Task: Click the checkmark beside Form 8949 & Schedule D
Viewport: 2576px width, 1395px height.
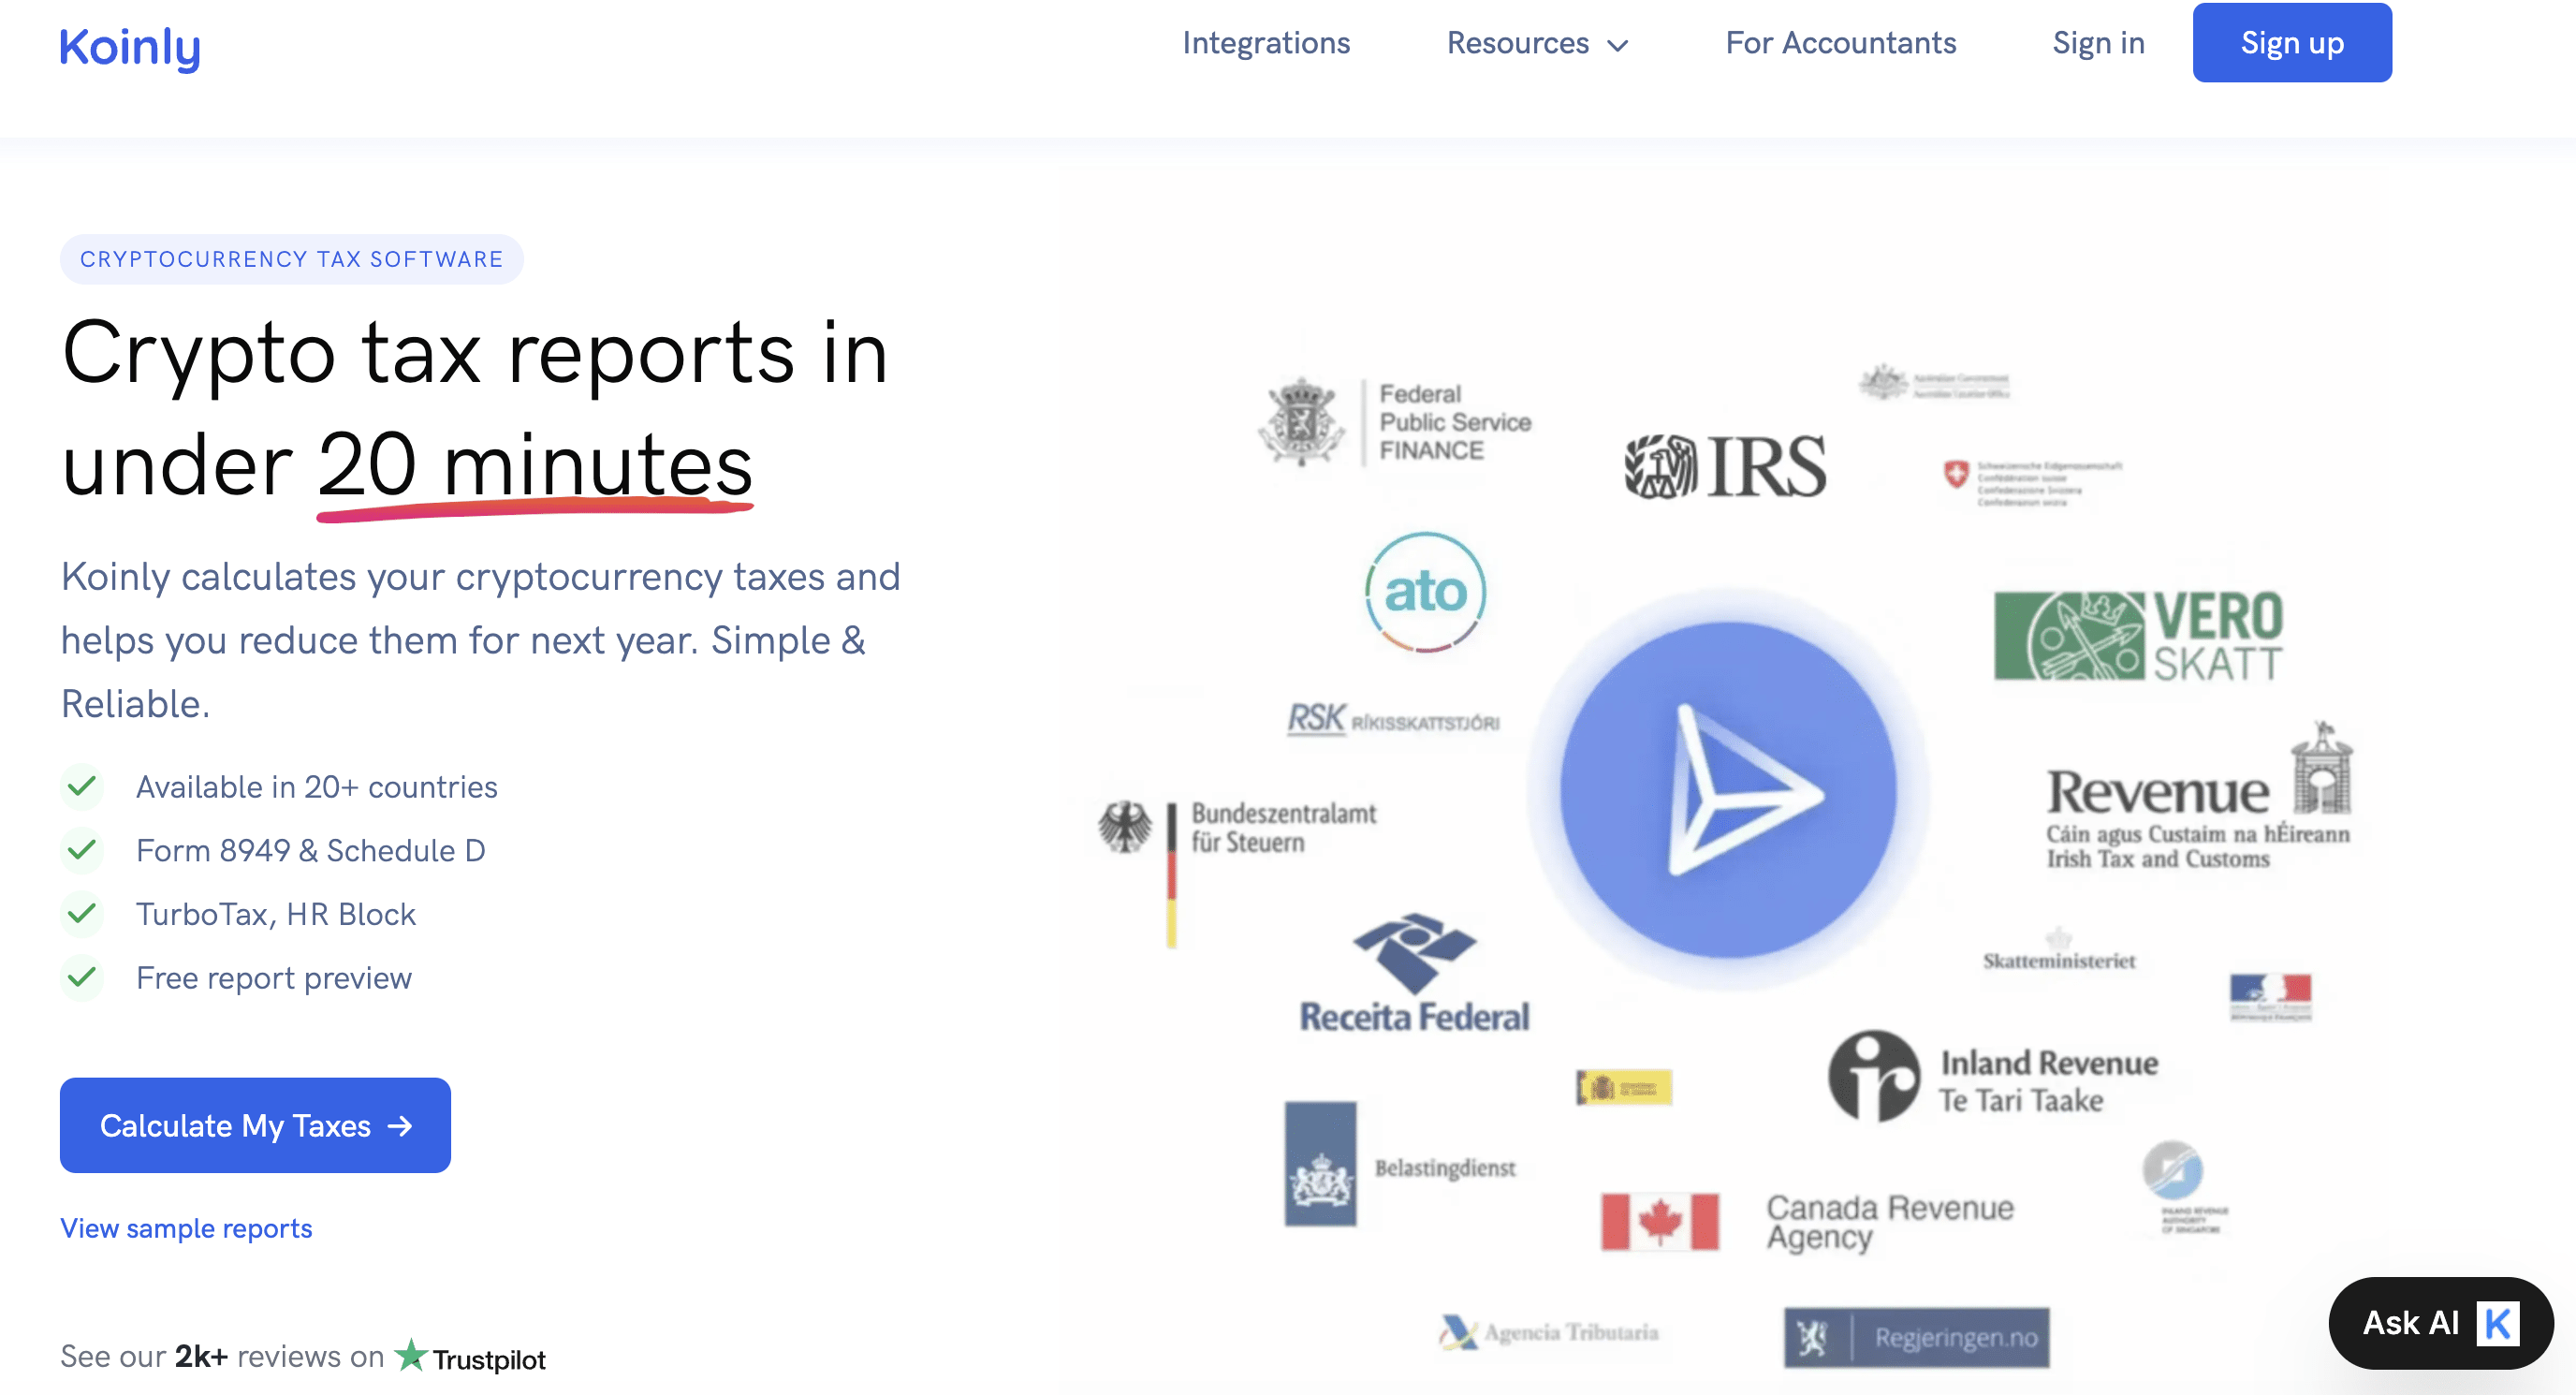Action: [82, 850]
